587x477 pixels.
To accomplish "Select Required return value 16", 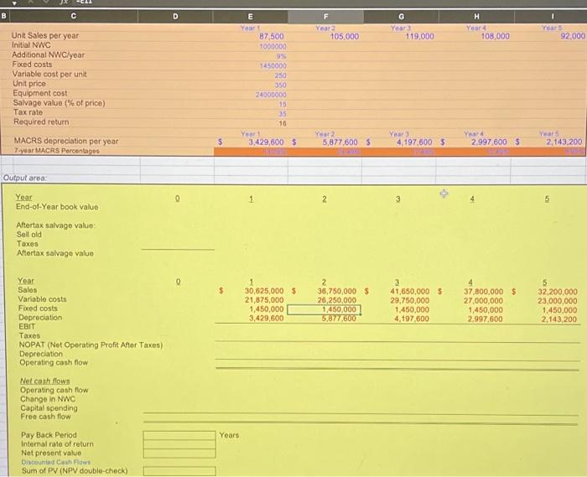I will pos(283,123).
